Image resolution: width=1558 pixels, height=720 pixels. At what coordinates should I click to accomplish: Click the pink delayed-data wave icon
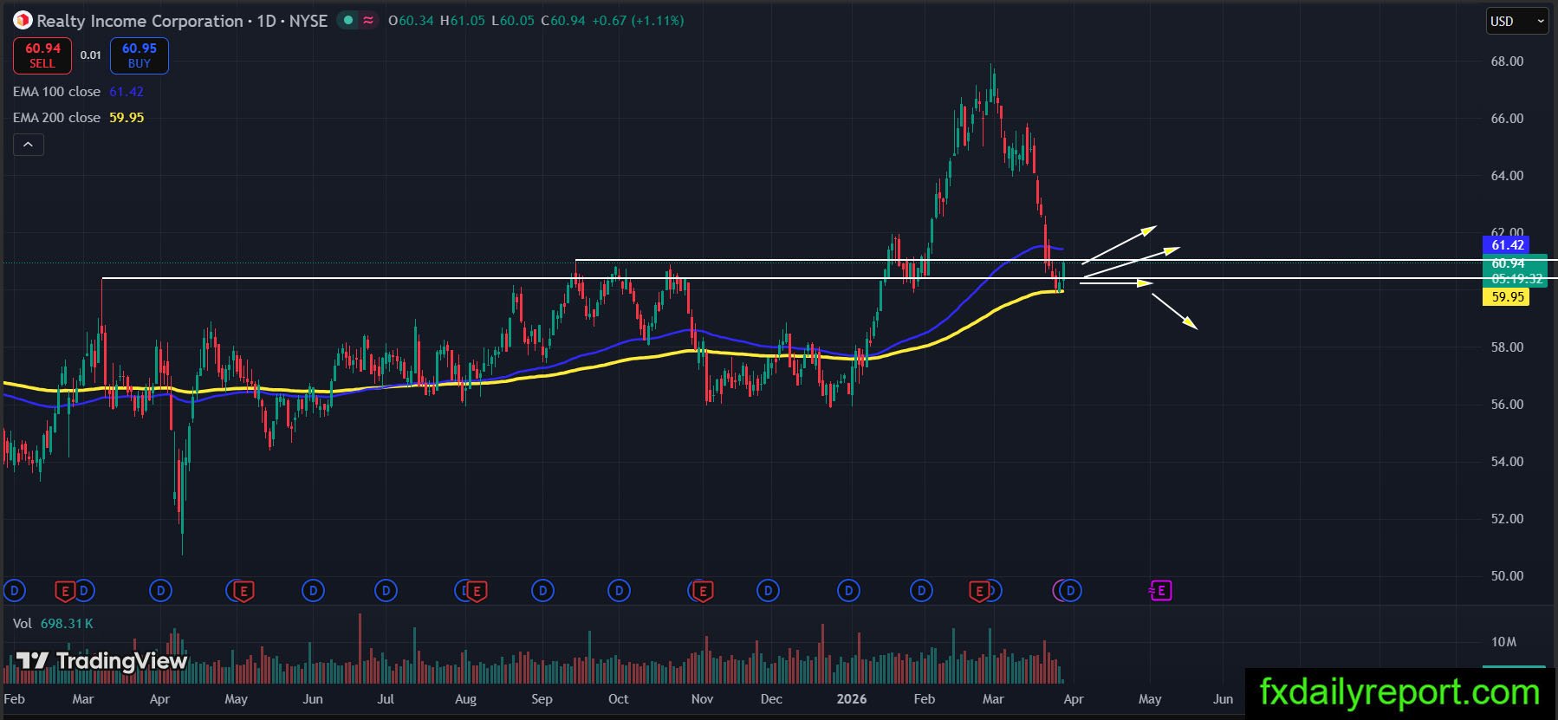[368, 20]
